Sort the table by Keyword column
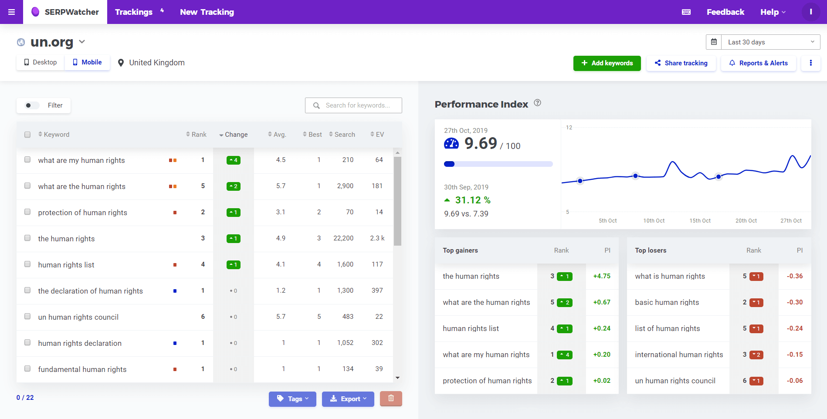 [x=54, y=135]
